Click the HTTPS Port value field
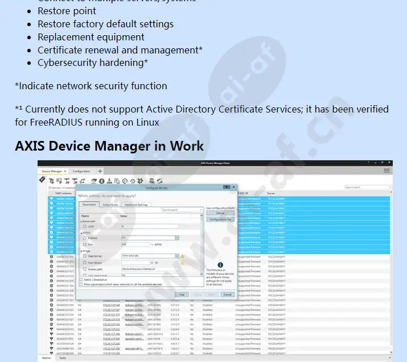 pyautogui.click(x=135, y=244)
